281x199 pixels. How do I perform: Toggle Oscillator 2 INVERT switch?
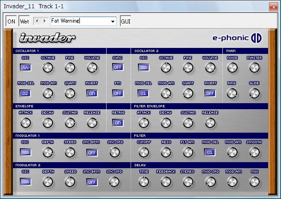(210, 93)
